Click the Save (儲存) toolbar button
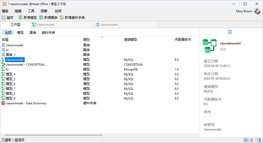 click(8, 18)
